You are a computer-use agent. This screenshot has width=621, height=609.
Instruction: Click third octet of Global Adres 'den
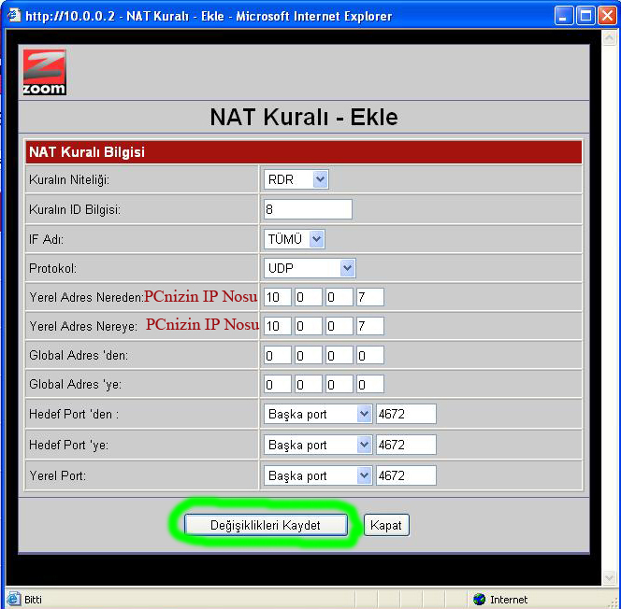(x=339, y=356)
